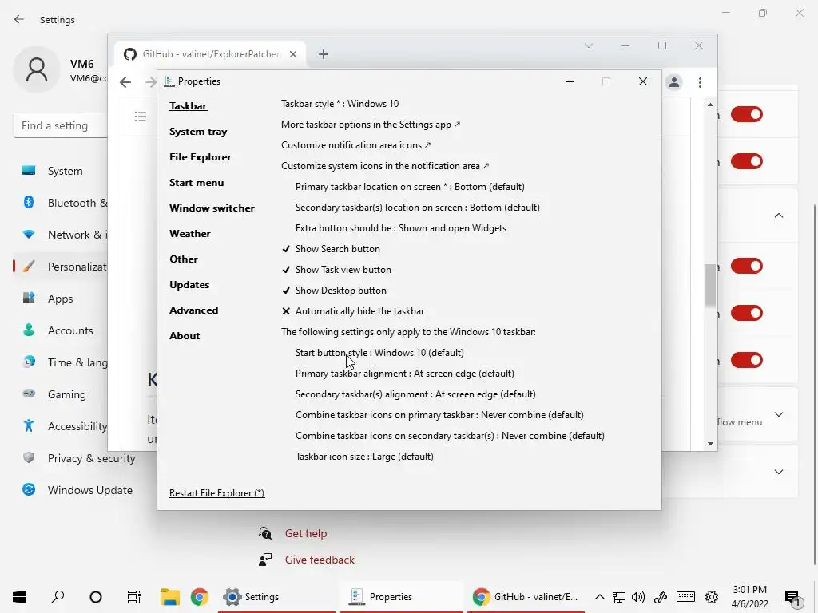The image size is (818, 613).
Task: Select the Start menu section
Action: click(x=197, y=183)
